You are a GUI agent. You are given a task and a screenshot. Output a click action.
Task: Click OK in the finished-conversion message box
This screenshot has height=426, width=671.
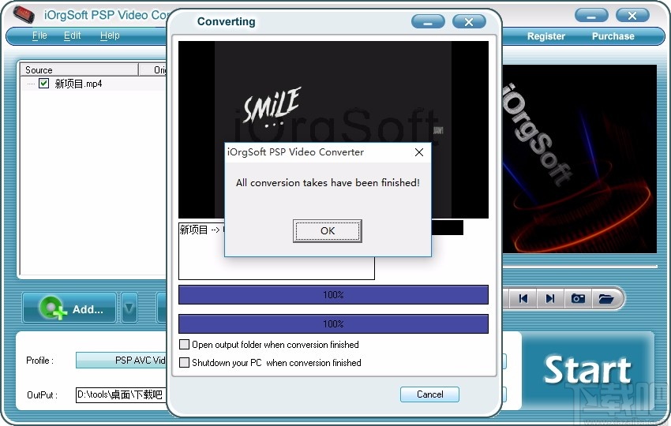point(328,231)
